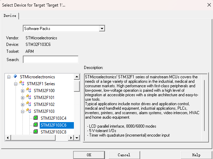The width and height of the screenshot is (213, 159).
Task: Click the STMicroelectronics vendor icon in tree
Action: tap(15, 76)
